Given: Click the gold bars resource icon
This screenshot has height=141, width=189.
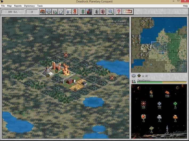Looking at the screenshot, I should click(x=175, y=117).
